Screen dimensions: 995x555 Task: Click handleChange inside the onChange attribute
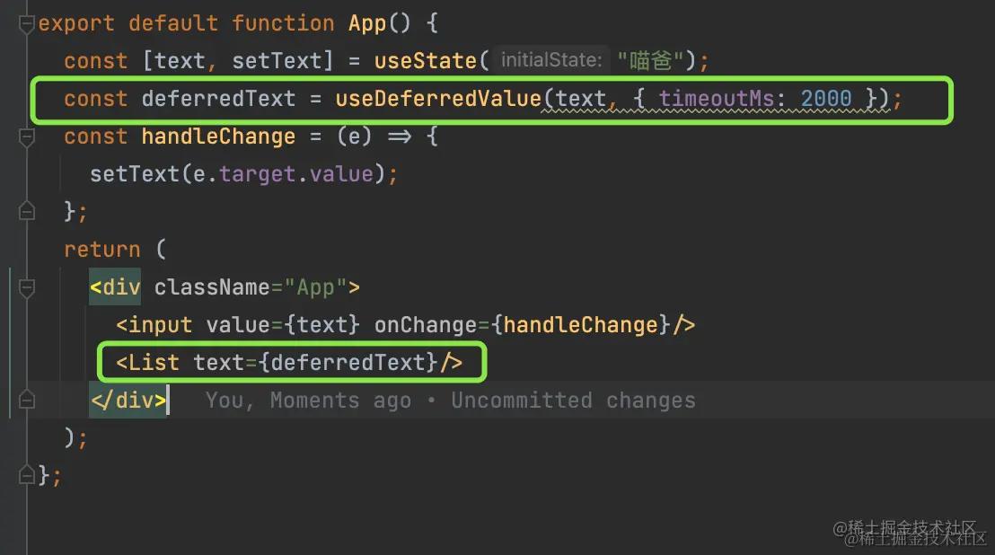coord(580,325)
